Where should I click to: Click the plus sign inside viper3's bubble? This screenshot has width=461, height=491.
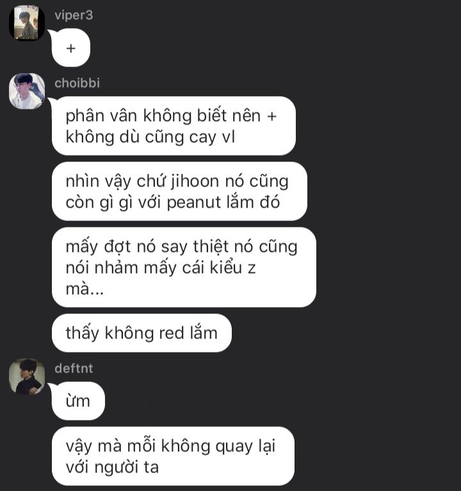(x=71, y=48)
